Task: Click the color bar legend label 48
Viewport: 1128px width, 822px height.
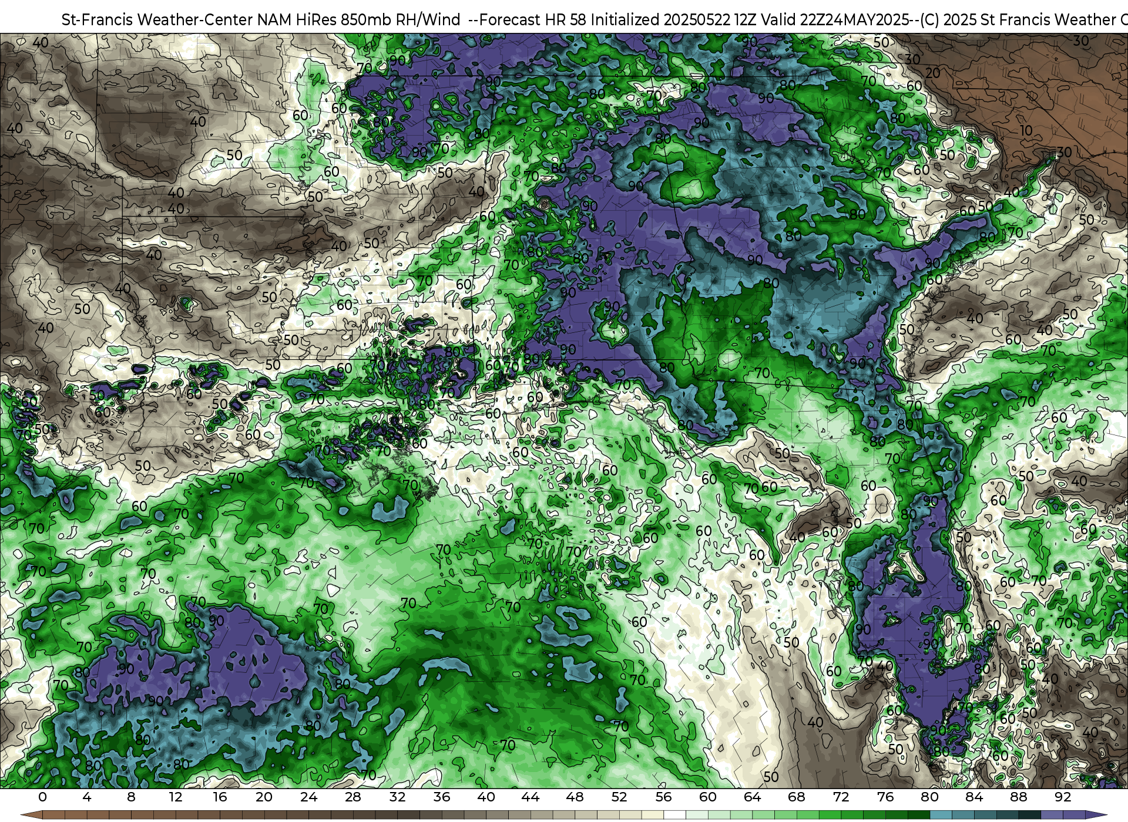Action: [x=575, y=797]
